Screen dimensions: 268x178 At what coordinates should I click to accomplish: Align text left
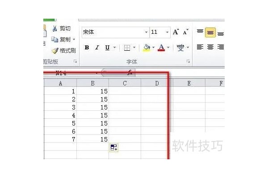pos(200,47)
